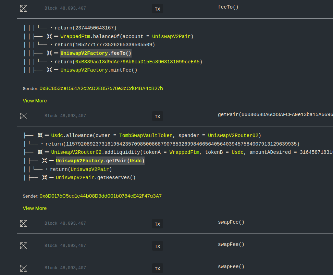333x275 pixels.
Task: Collapse the UniswapV2Factory.getPair call icon
Action: point(45,161)
